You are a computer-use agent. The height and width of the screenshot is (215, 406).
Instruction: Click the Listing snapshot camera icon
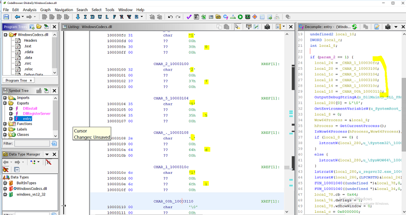[267, 27]
